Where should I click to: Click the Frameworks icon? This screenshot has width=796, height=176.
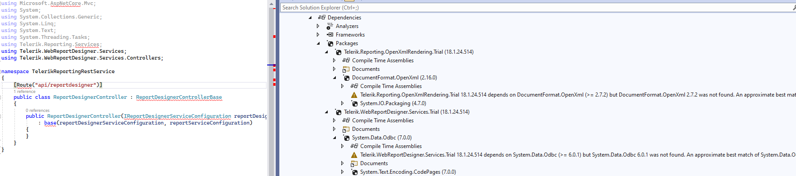[x=330, y=35]
